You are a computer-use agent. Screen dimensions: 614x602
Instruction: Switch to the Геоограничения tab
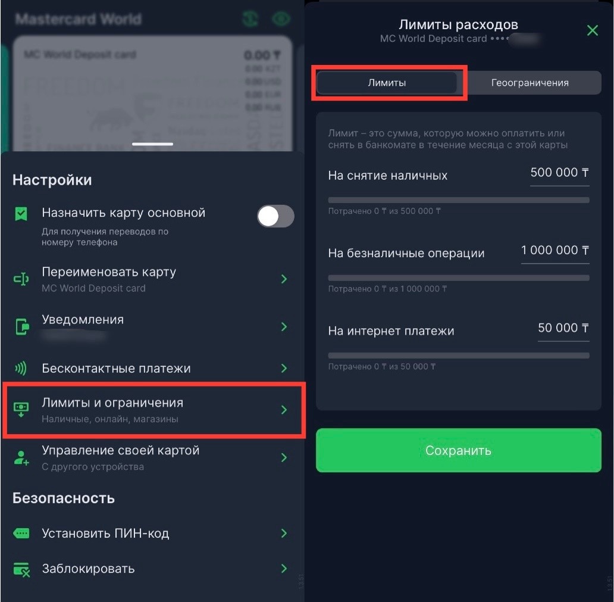[x=530, y=83]
